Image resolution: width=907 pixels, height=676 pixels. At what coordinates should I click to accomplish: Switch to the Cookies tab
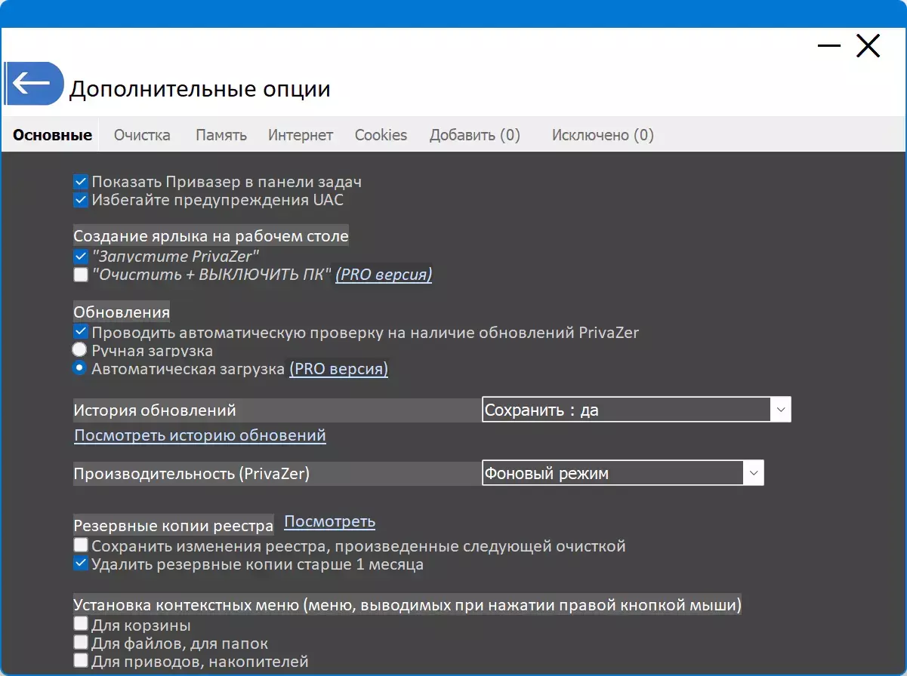pos(381,134)
